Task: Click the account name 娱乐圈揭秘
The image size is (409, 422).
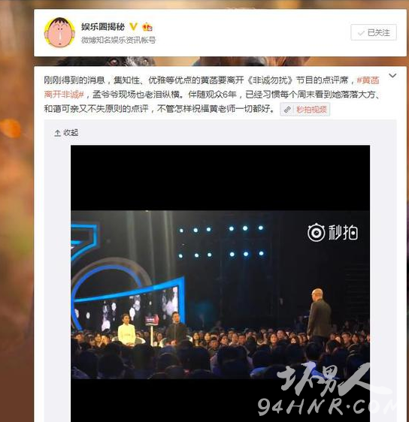Action: tap(103, 27)
